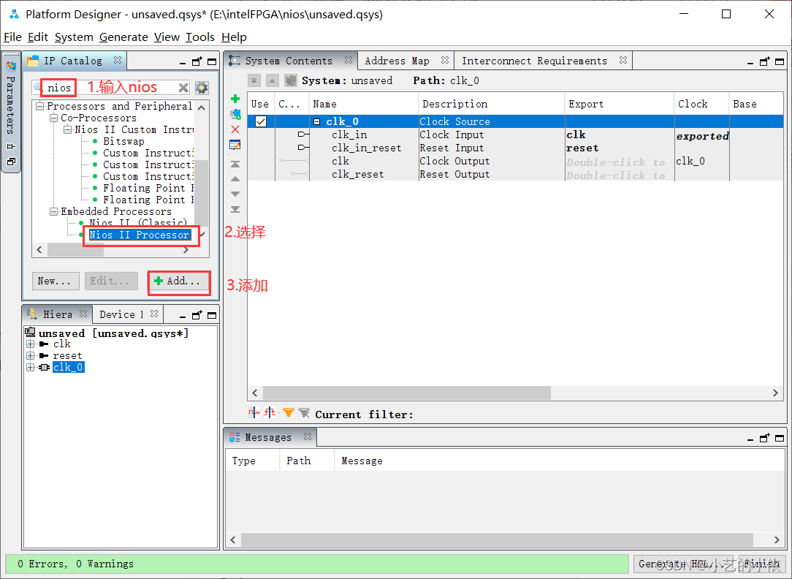The height and width of the screenshot is (579, 792).
Task: Expand the clk_0 node in Hierarchy
Action: pyautogui.click(x=31, y=367)
